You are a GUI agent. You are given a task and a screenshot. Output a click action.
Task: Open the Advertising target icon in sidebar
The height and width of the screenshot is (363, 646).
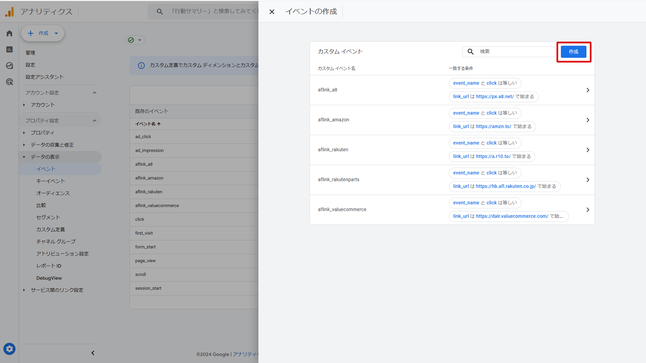point(9,82)
